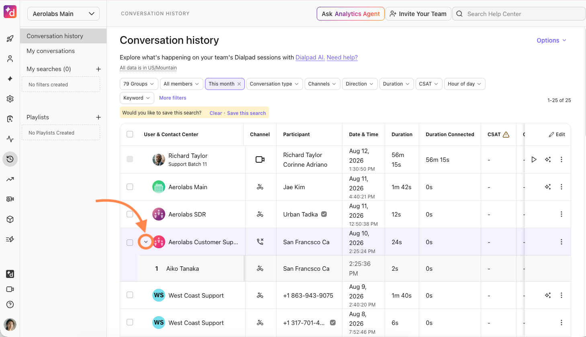Open the activity pulse sidebar icon
Viewport: 586px width, 337px height.
tap(10, 139)
